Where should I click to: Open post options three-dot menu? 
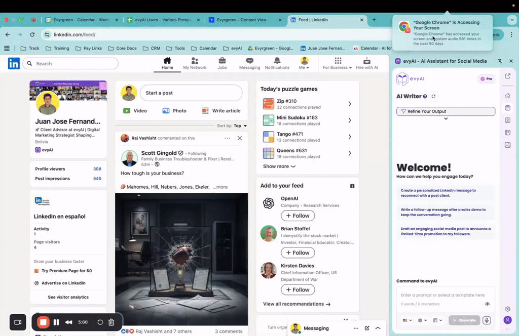(x=228, y=138)
